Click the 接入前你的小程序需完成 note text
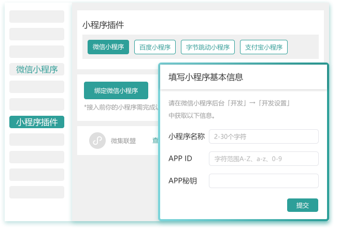The image size is (340, 231). (x=121, y=107)
